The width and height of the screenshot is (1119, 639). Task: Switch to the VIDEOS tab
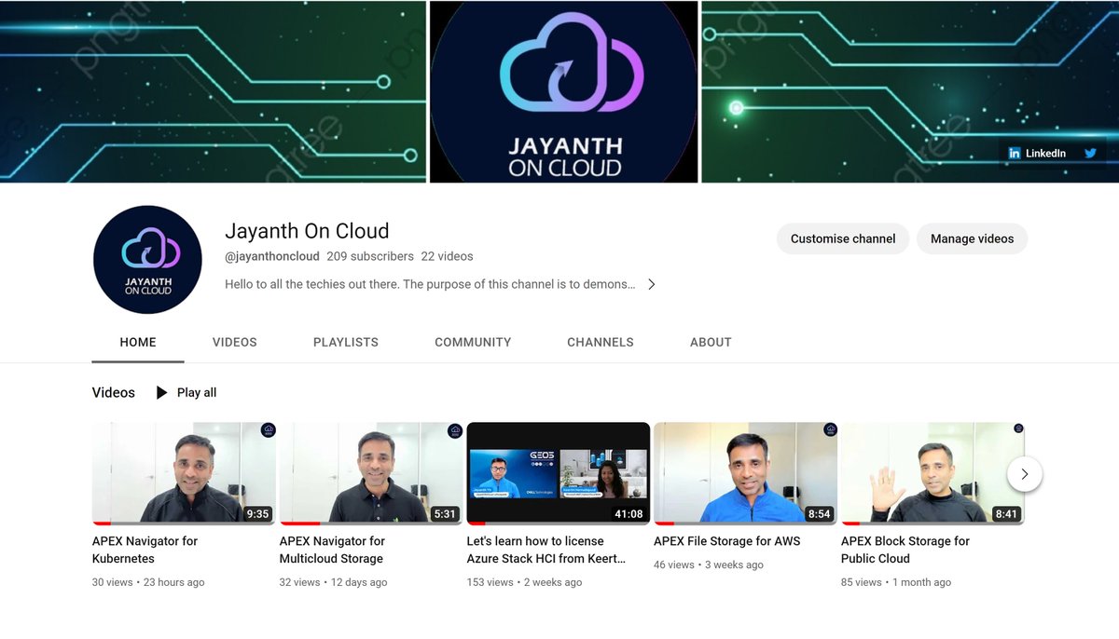pos(234,342)
